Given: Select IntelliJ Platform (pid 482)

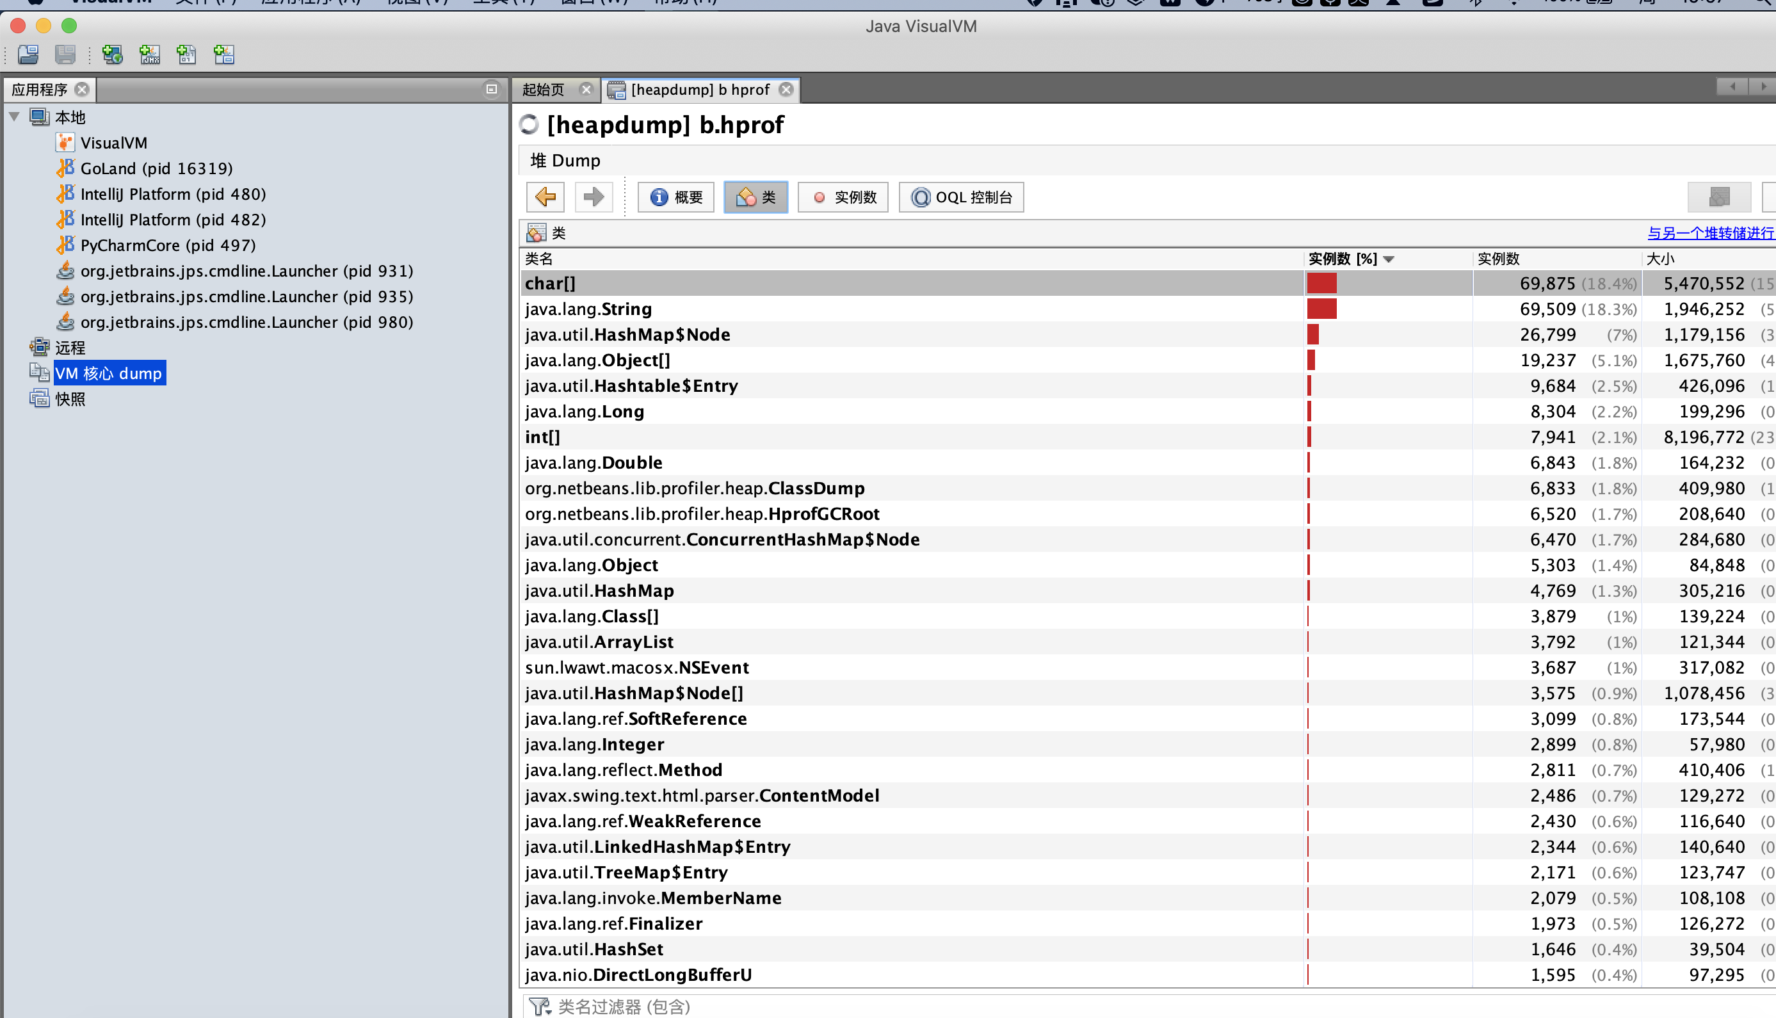Looking at the screenshot, I should [174, 220].
